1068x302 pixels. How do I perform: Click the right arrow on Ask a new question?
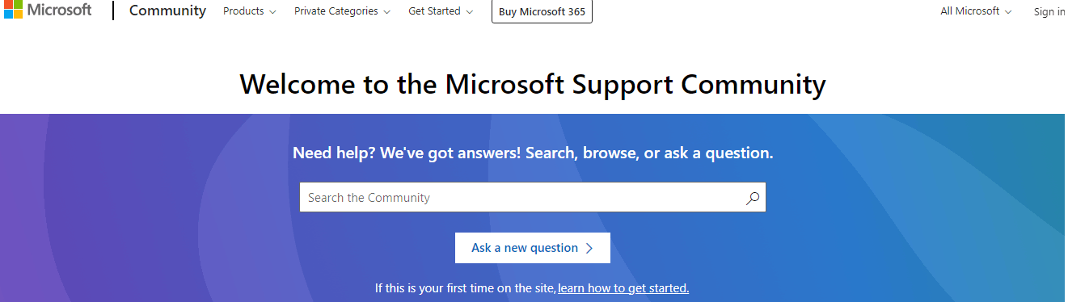point(589,249)
